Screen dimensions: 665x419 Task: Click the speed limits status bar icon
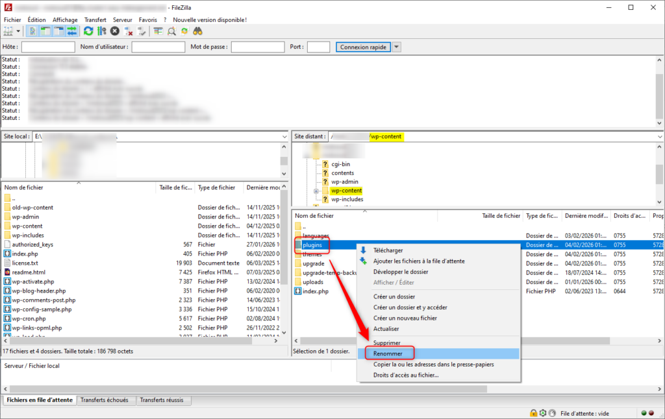552,413
